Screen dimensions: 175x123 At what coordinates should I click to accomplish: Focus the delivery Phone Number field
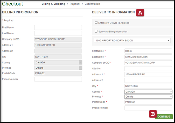[x=148, y=108]
